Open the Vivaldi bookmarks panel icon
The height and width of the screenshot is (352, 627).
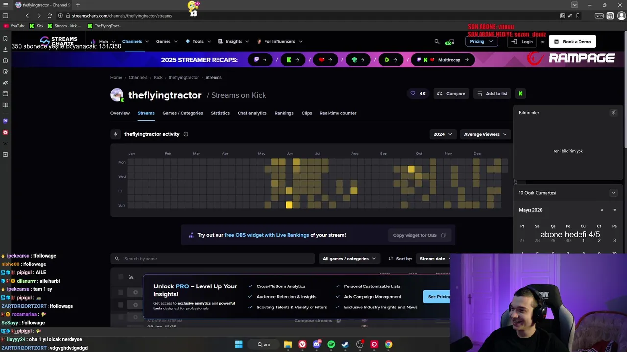[5, 38]
